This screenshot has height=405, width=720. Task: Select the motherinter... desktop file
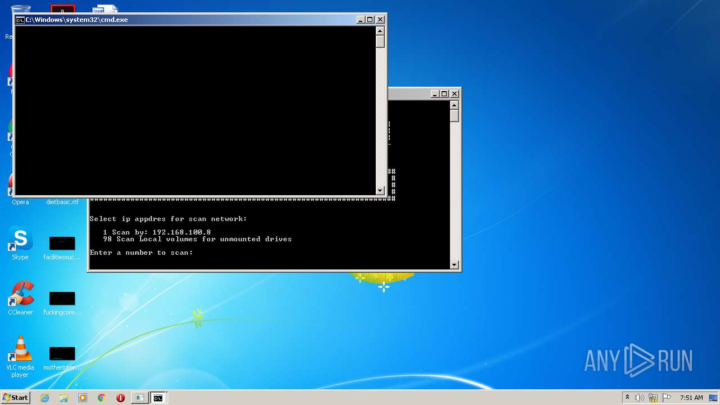[62, 358]
